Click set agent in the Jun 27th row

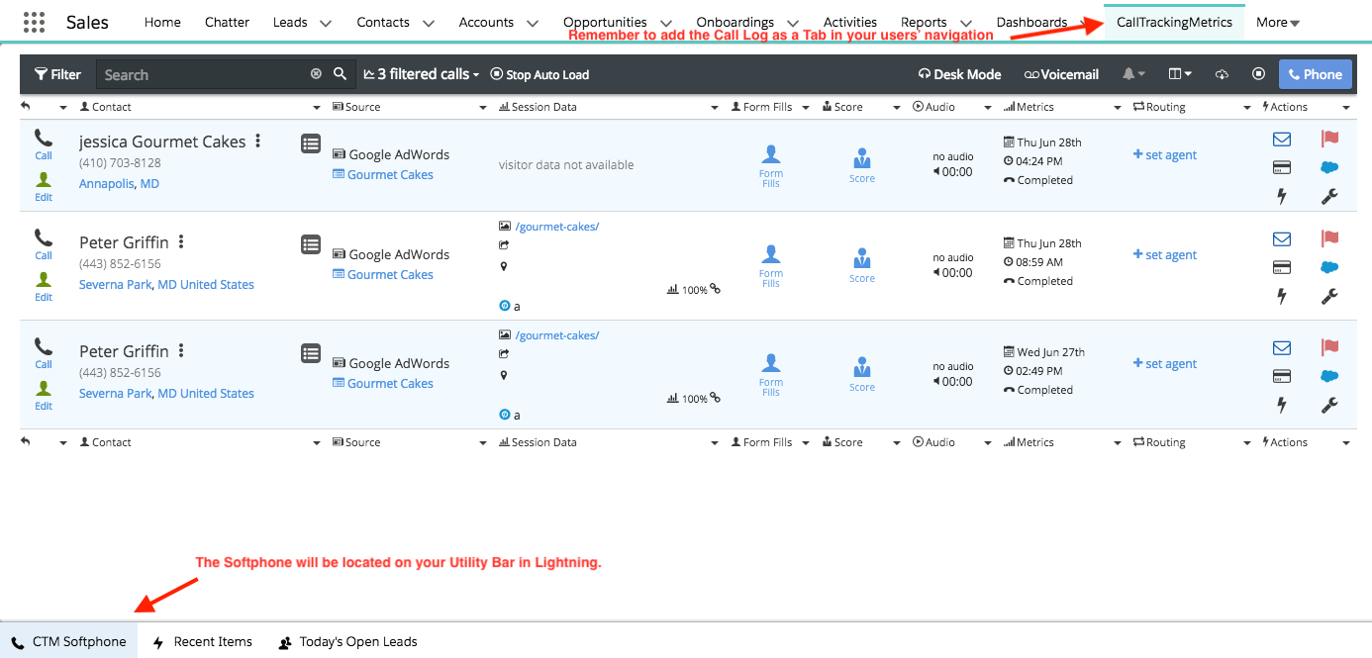pos(1165,363)
